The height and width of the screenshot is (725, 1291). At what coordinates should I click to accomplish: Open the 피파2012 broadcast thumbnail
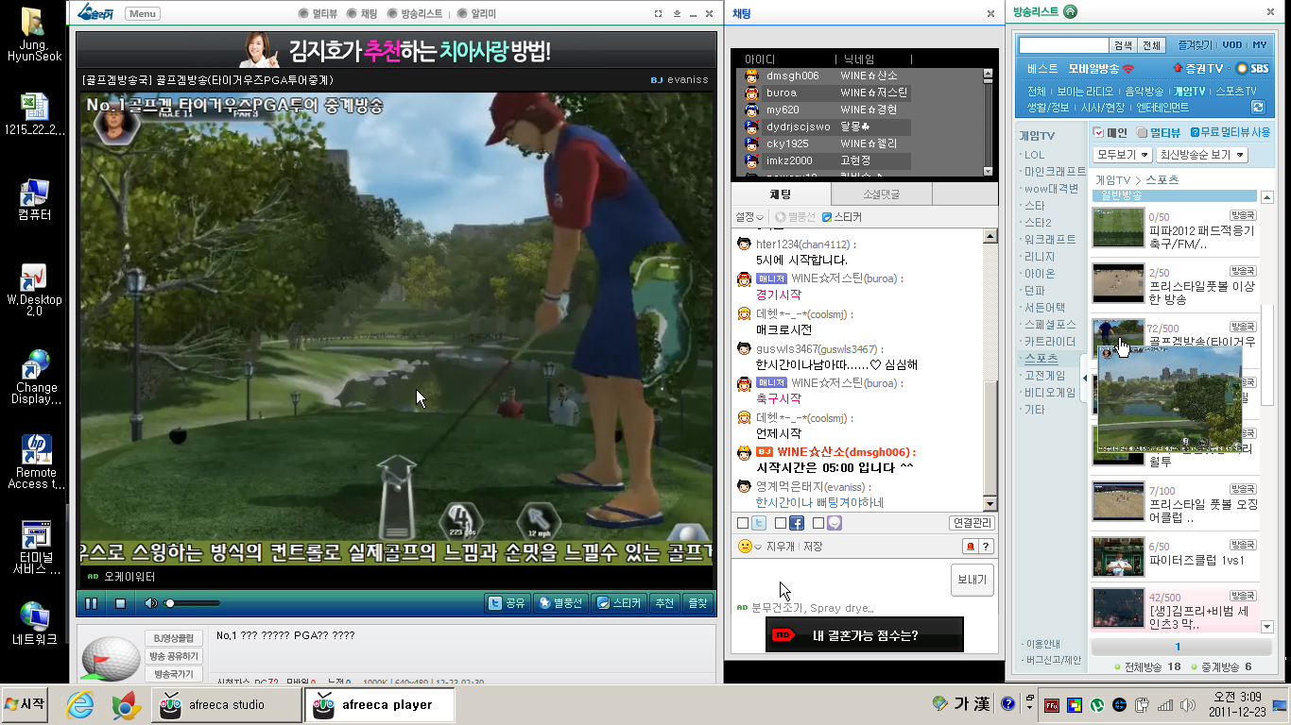[x=1118, y=229]
